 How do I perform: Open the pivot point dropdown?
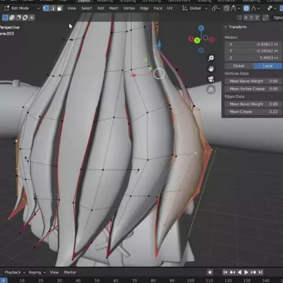[x=216, y=8]
